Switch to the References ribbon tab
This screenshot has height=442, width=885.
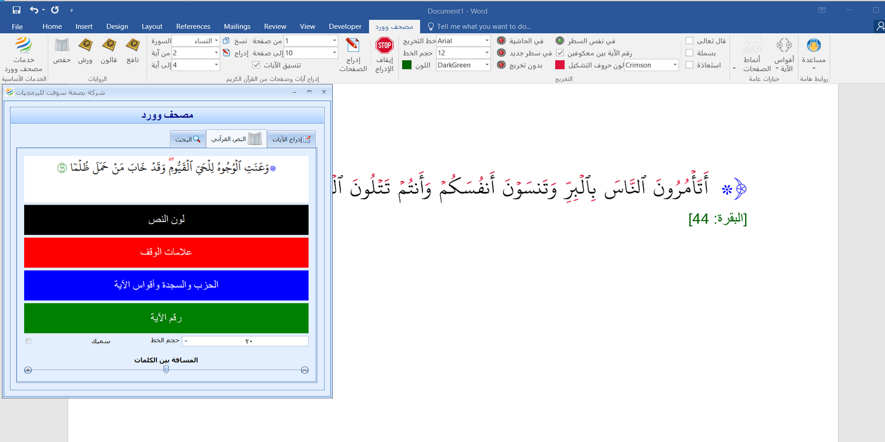(x=193, y=27)
